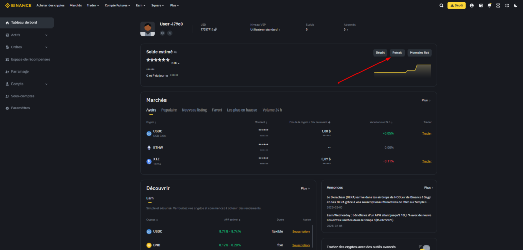Click the Retrait button
This screenshot has width=523, height=250.
coord(397,52)
